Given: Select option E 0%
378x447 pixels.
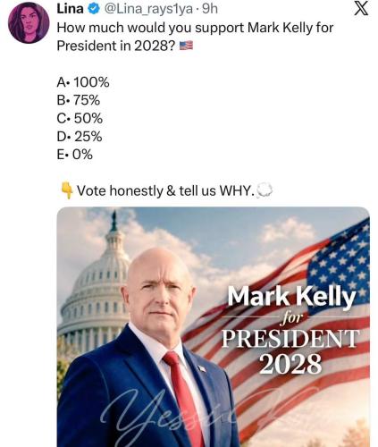Looking at the screenshot, I should 74,155.
